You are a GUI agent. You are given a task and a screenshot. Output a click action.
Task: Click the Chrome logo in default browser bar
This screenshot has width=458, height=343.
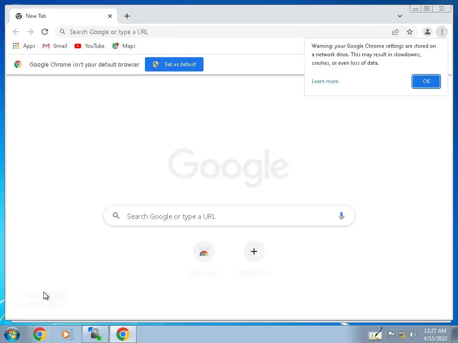[x=18, y=64]
